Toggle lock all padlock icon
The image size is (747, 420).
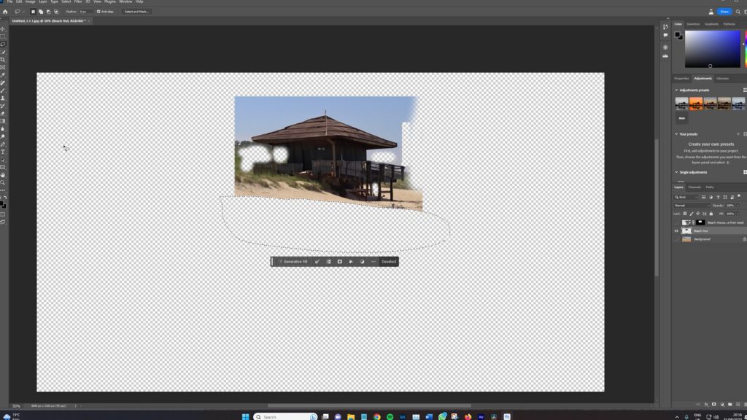pos(711,214)
